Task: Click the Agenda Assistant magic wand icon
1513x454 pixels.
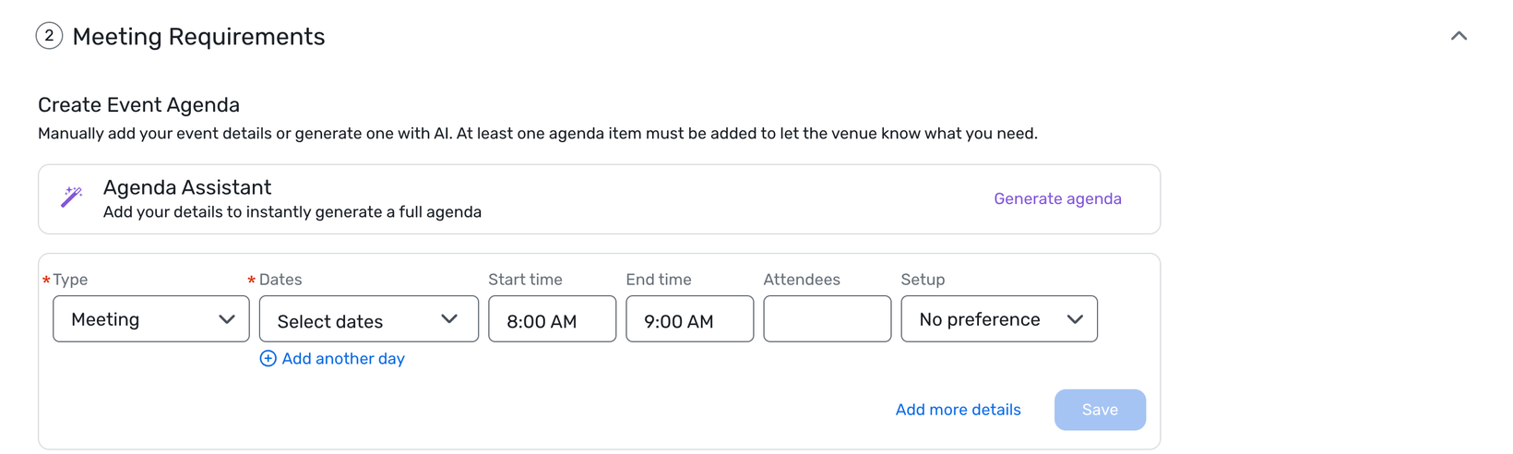Action: point(72,197)
